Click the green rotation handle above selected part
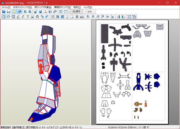Viewport: 180px width, 129px height. pos(146,101)
